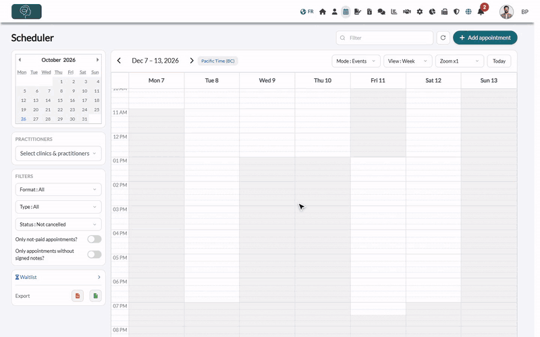Select October 26 in mini calendar
The height and width of the screenshot is (337, 540).
coord(24,119)
